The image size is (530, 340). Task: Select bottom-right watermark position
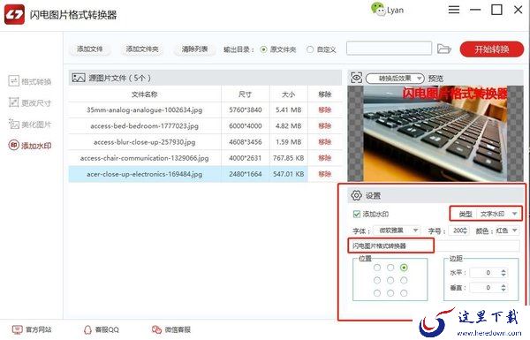404,293
